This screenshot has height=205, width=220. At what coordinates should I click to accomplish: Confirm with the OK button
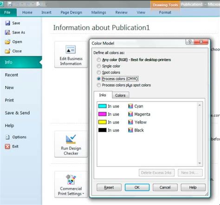click(137, 187)
